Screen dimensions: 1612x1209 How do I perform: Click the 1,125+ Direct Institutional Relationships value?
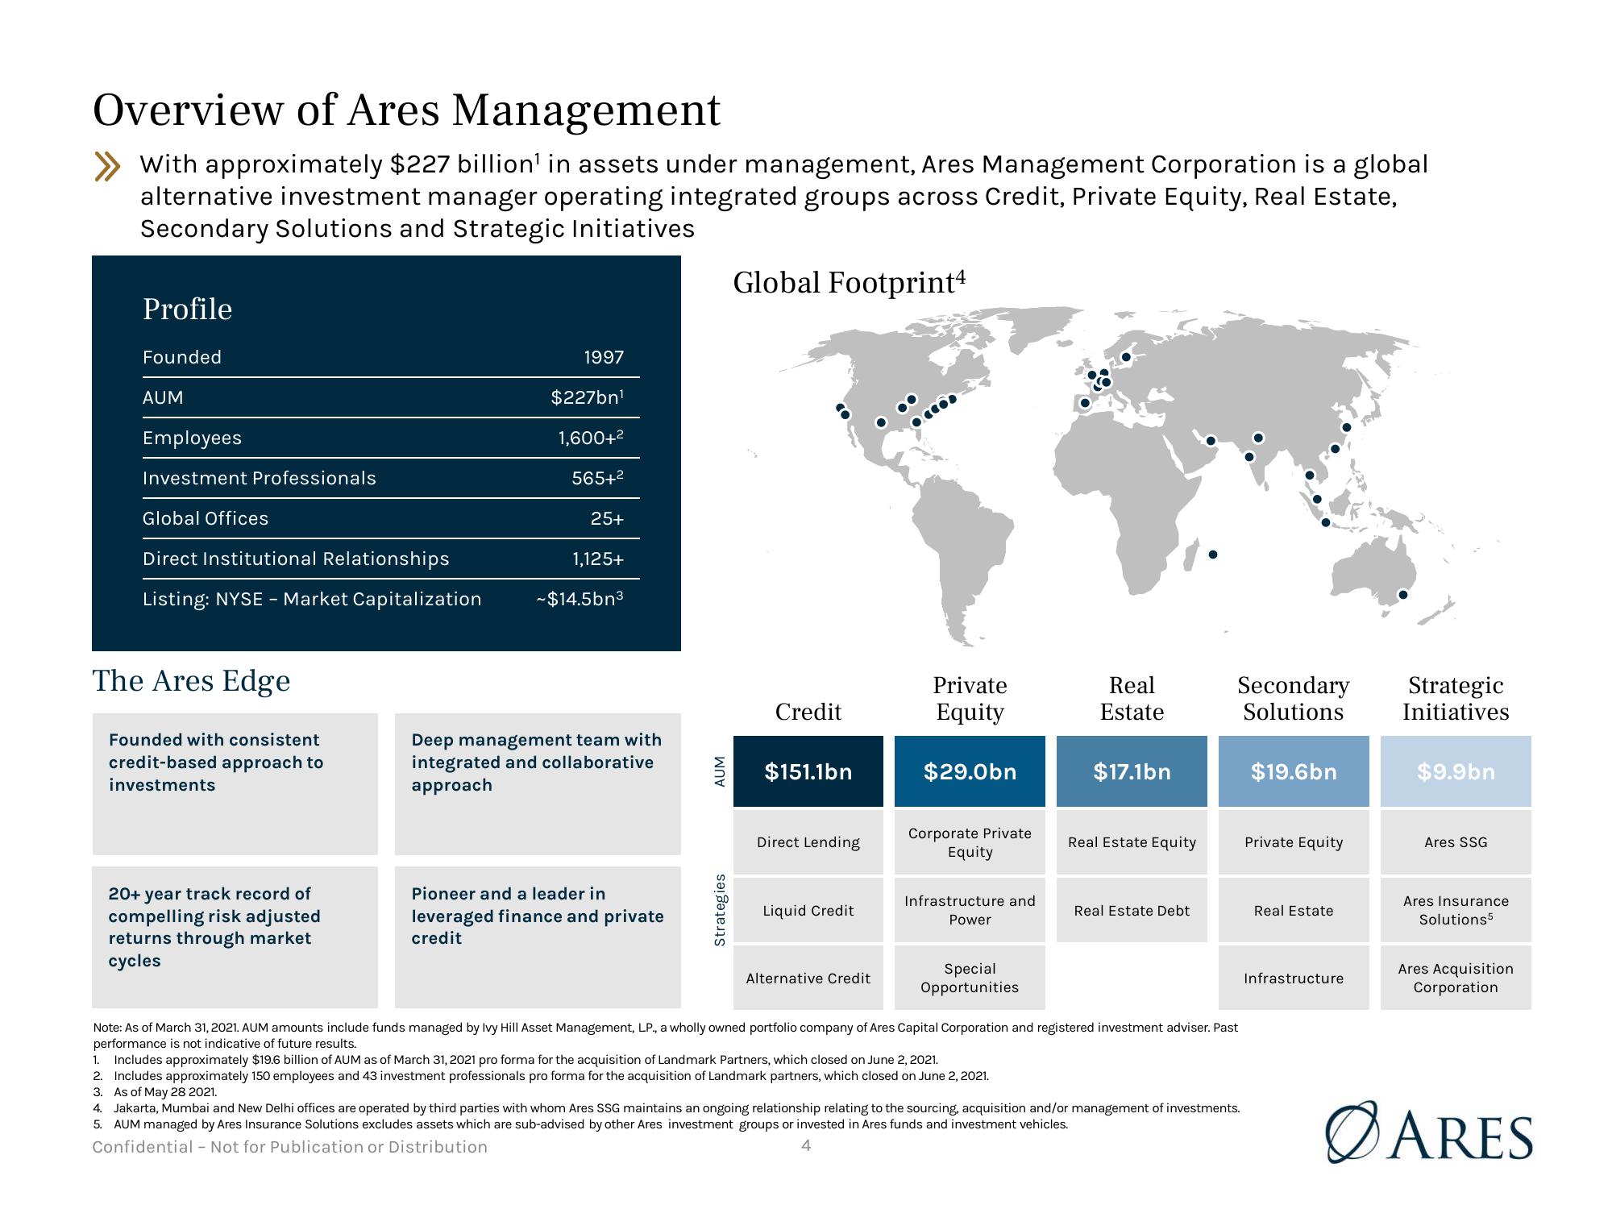(598, 559)
